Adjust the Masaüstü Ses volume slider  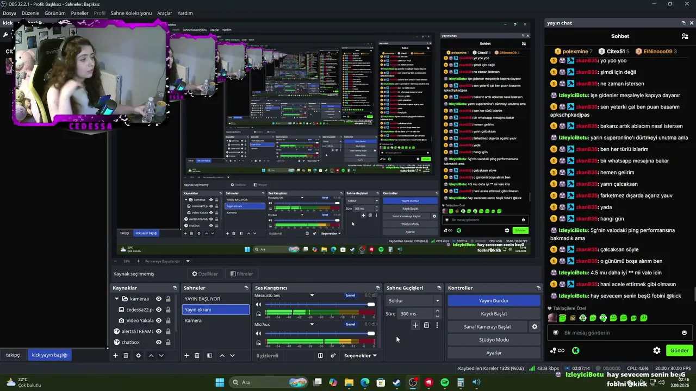[x=320, y=304]
